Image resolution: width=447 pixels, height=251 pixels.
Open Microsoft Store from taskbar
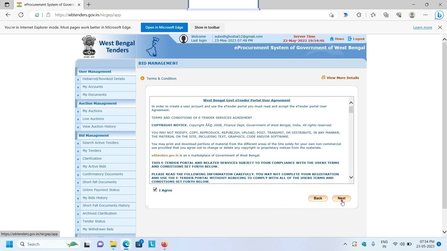tap(139, 244)
